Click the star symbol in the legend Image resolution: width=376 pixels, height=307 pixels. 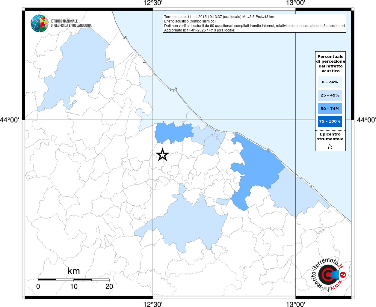tap(330, 147)
